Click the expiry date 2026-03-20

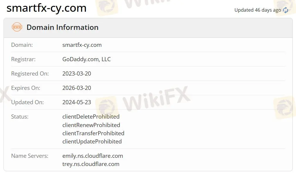pyautogui.click(x=77, y=88)
